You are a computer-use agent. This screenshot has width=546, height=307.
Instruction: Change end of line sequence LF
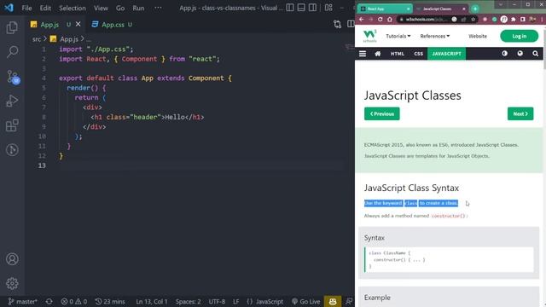point(235,301)
